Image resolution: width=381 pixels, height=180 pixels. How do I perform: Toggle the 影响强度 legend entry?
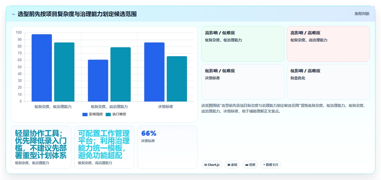point(92,114)
